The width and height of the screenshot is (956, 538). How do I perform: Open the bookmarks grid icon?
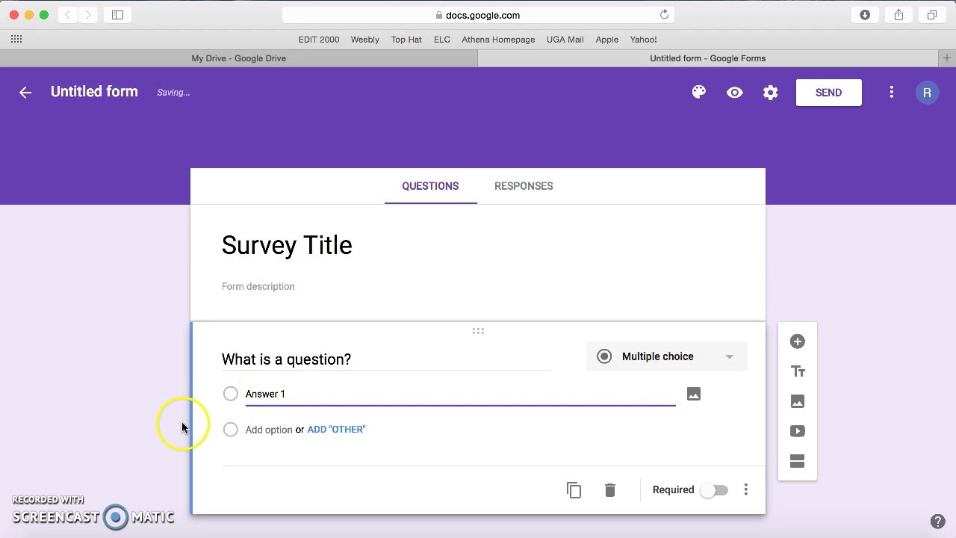[x=16, y=40]
